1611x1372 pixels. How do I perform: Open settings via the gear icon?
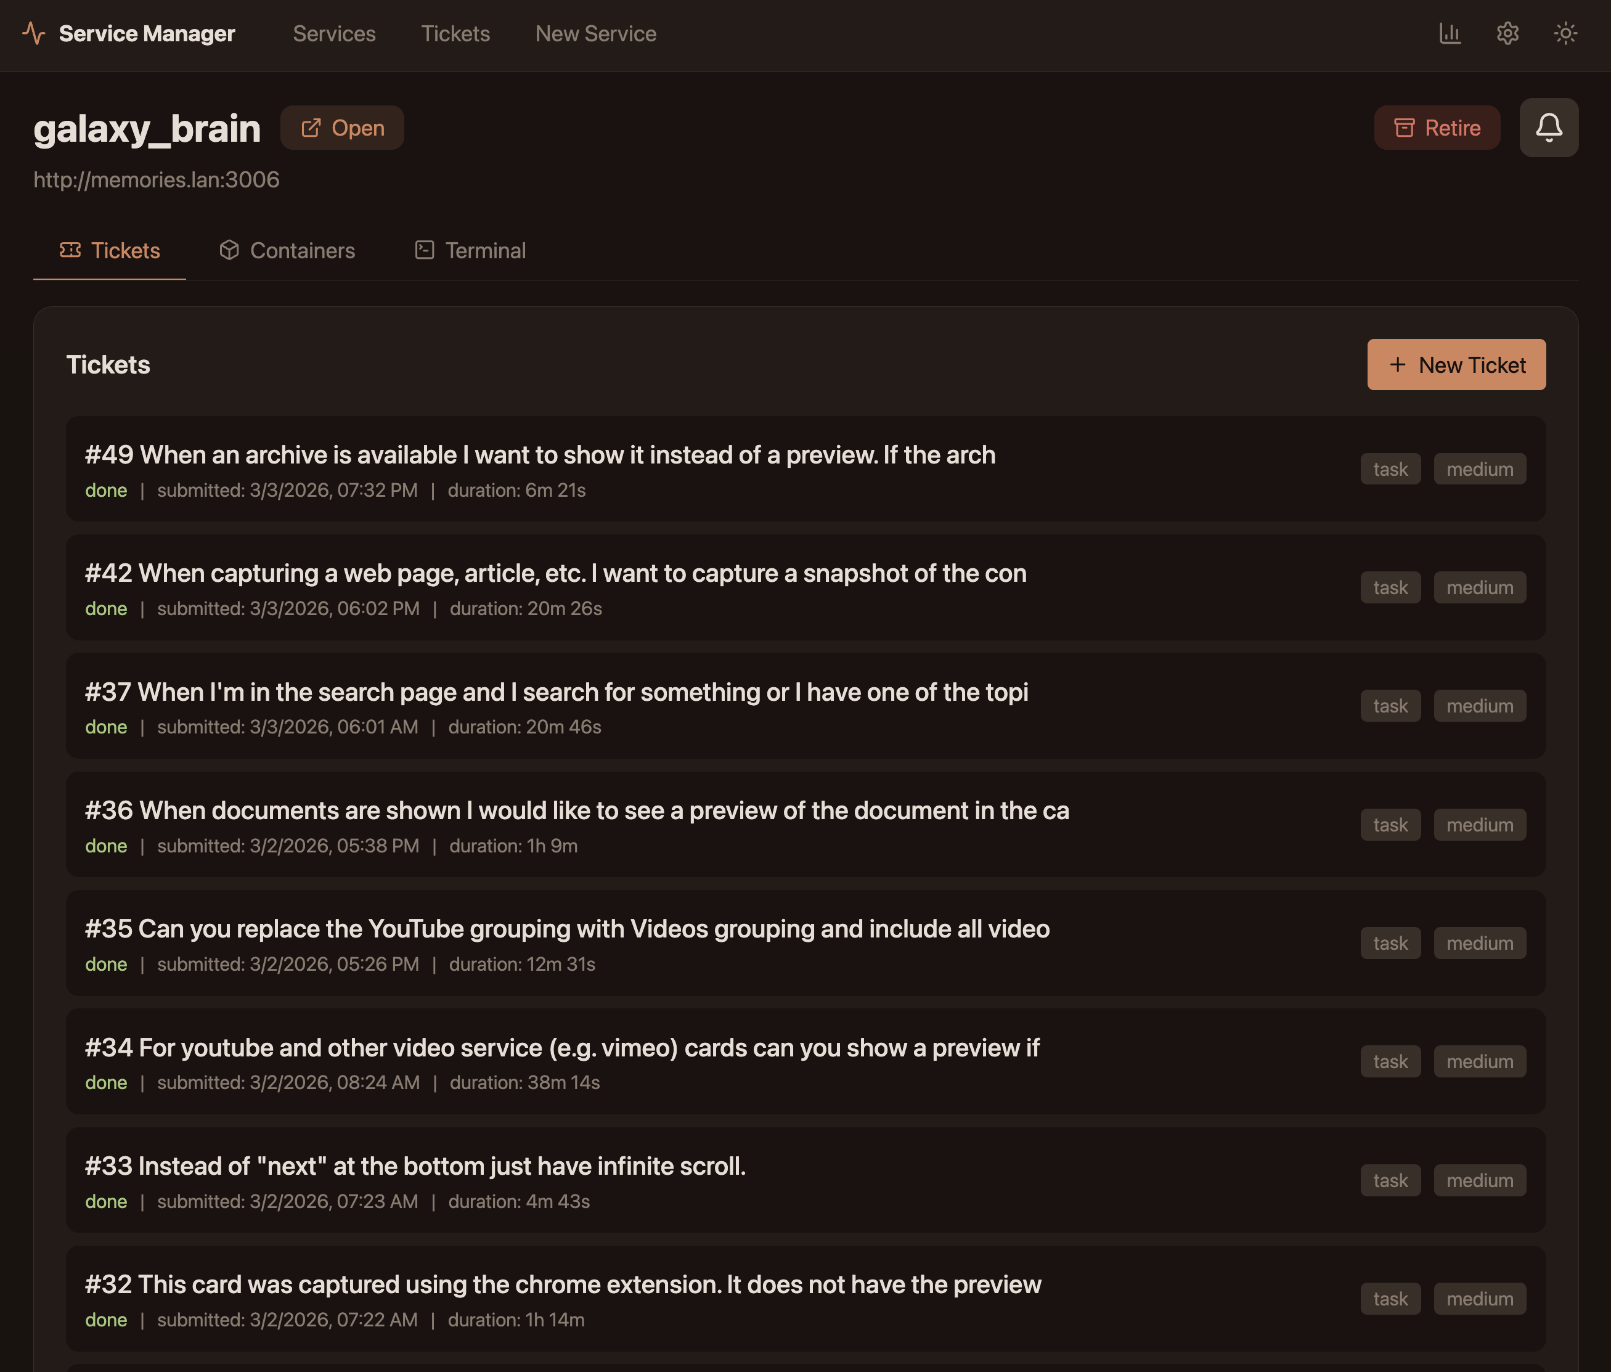click(x=1507, y=33)
